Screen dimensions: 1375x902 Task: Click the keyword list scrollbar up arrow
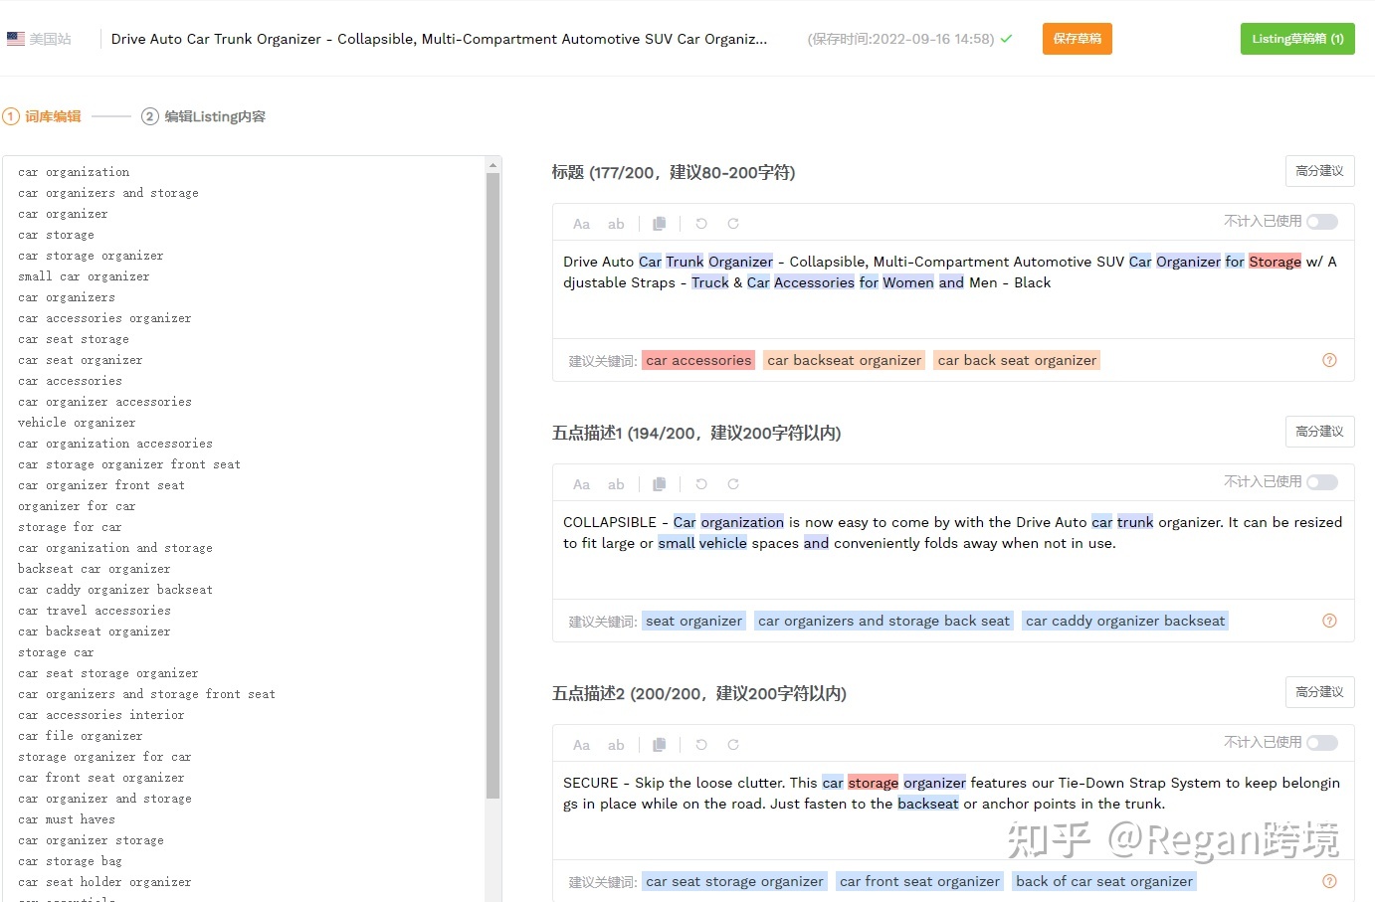coord(492,164)
